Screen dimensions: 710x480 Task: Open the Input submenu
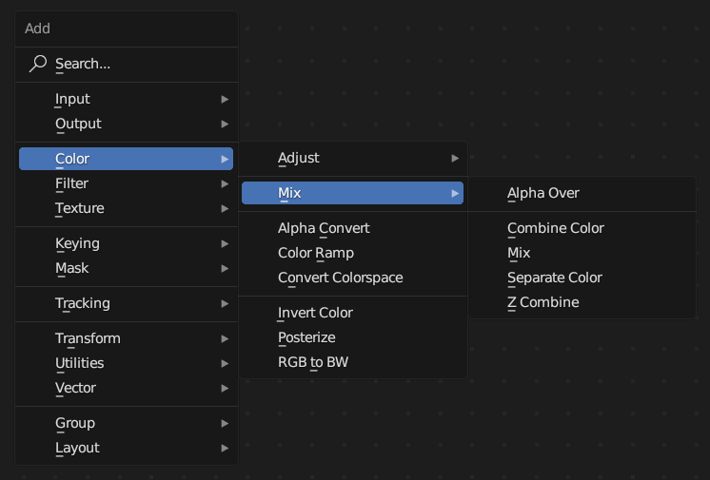72,99
